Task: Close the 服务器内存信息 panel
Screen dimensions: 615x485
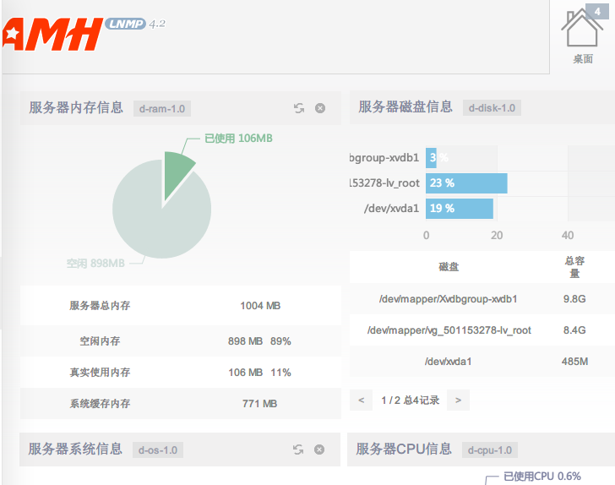Action: point(320,108)
